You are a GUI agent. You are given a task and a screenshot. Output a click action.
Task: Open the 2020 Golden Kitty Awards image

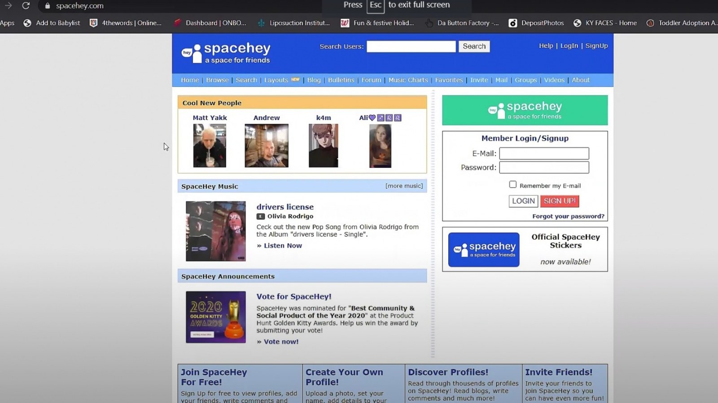point(216,317)
